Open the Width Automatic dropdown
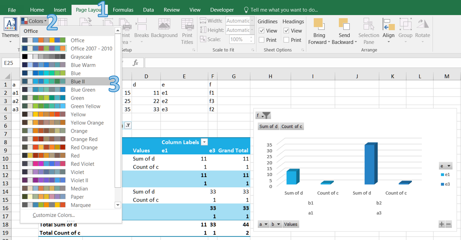461x240 pixels. (x=252, y=21)
